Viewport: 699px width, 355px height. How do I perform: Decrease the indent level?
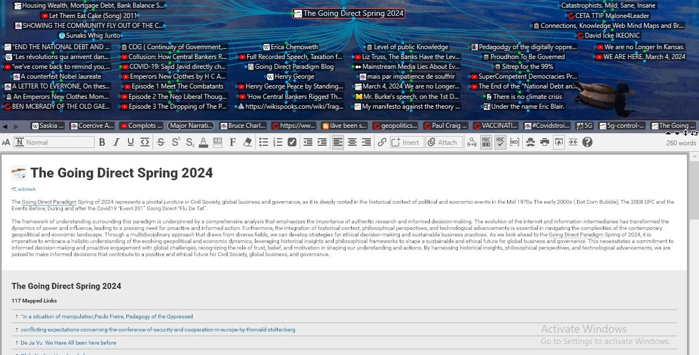click(308, 142)
